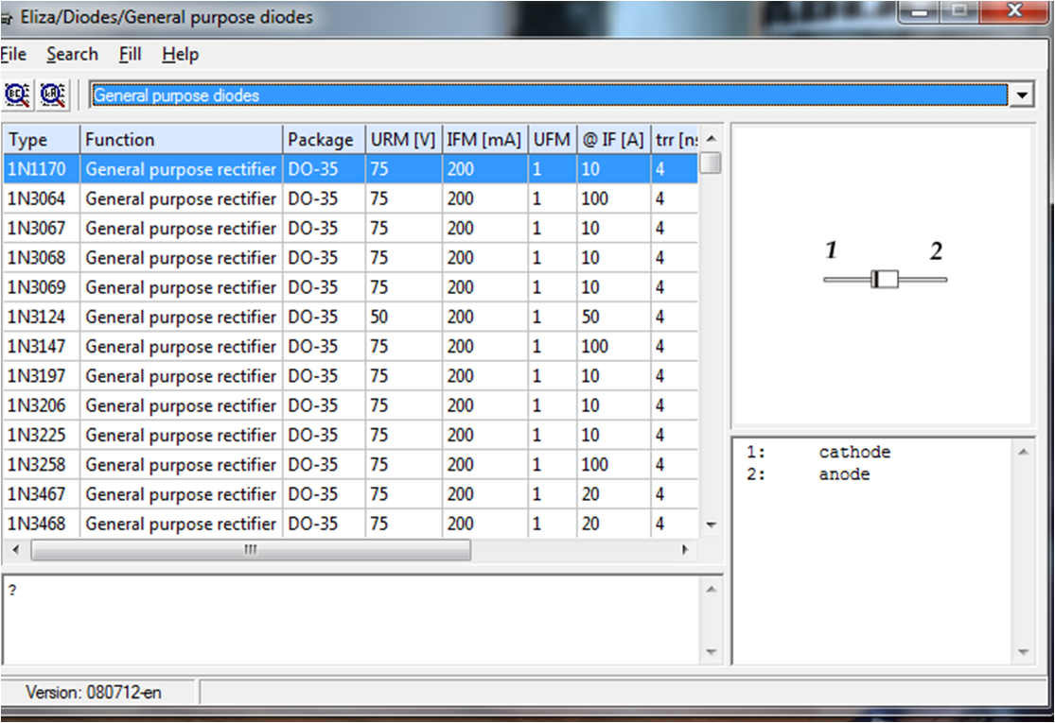The width and height of the screenshot is (1055, 723).
Task: Sort by the Type column header
Action: click(x=41, y=140)
